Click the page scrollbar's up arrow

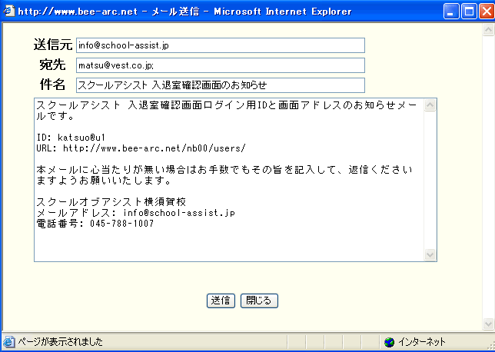coord(488,29)
